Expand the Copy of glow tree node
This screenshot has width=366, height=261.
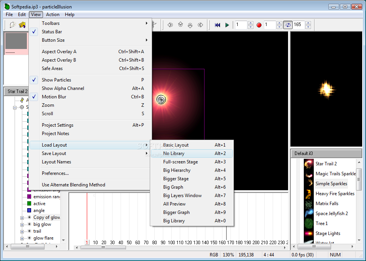coord(22,218)
